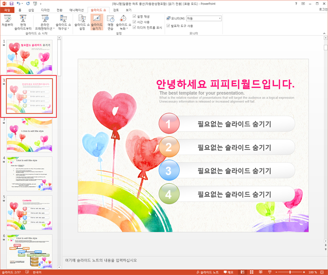The height and width of the screenshot is (275, 328).
Task: Start slideshow from beginning (처음부터)
Action: click(x=7, y=21)
